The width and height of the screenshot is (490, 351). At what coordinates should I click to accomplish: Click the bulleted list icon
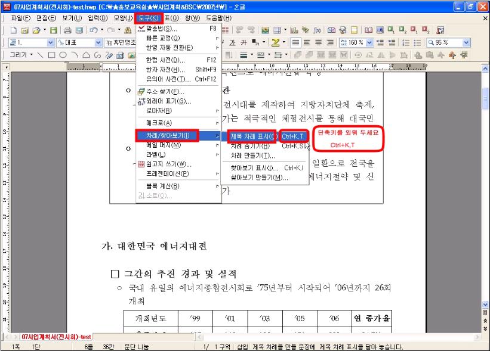pyautogui.click(x=417, y=42)
